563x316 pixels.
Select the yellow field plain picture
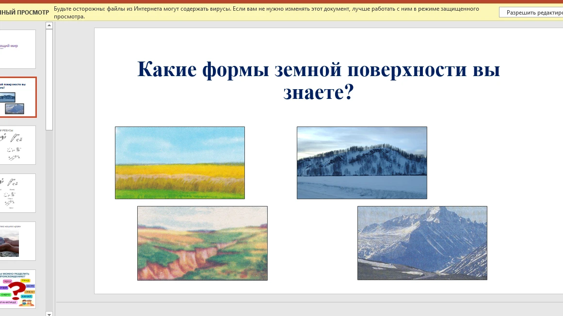[180, 163]
